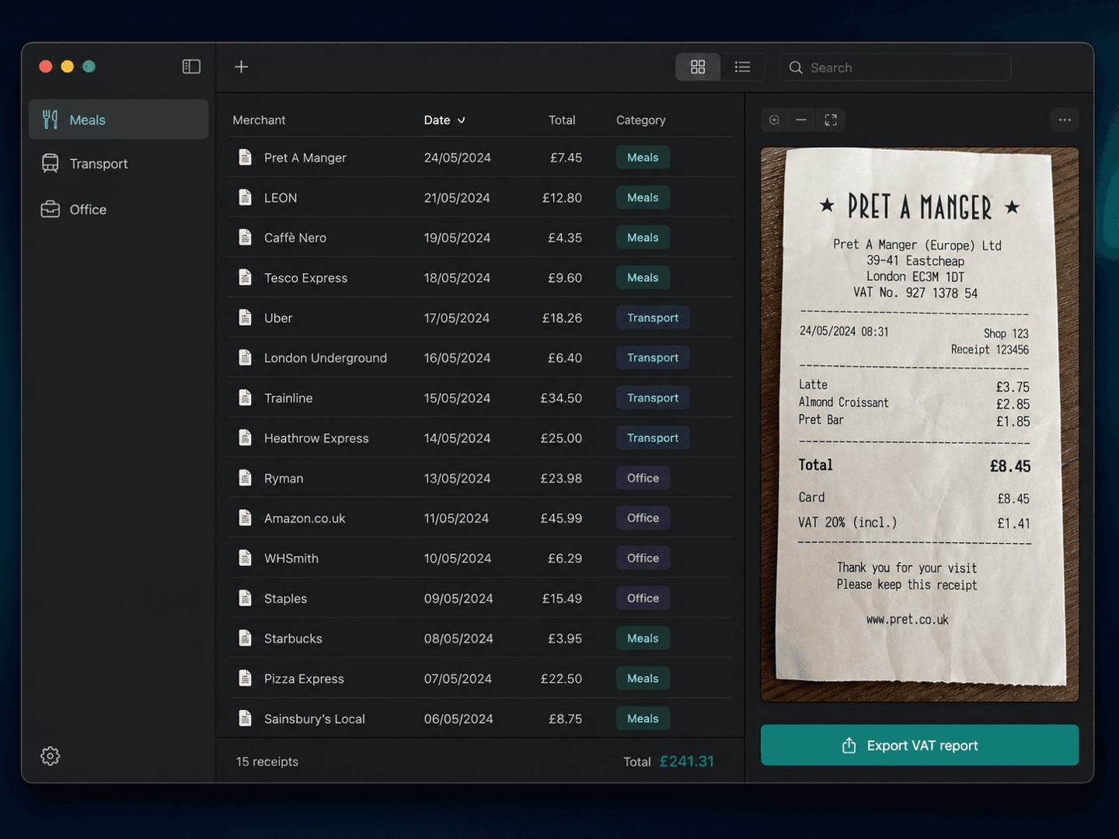
Task: Click document icon for Heathrow Express
Action: click(246, 438)
